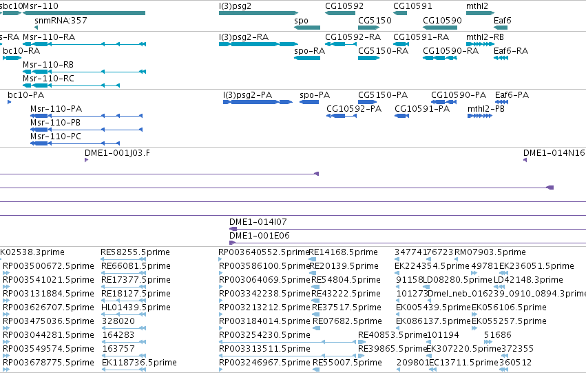Click the spo-PA coding sequence
586x373 pixels.
(x=309, y=102)
